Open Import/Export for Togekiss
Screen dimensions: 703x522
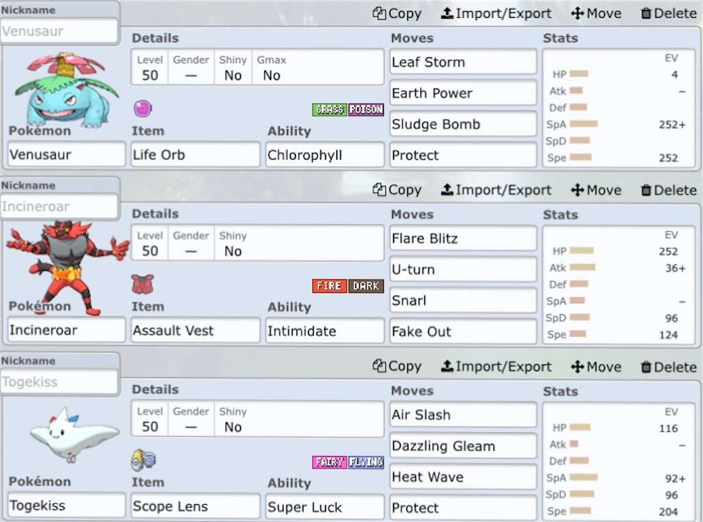[x=496, y=366]
